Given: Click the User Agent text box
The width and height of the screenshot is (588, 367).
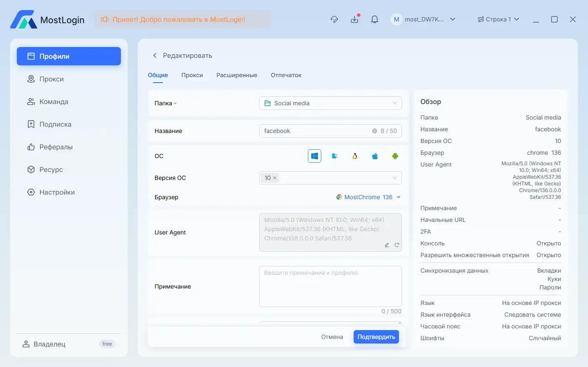Looking at the screenshot, I should pos(331,232).
